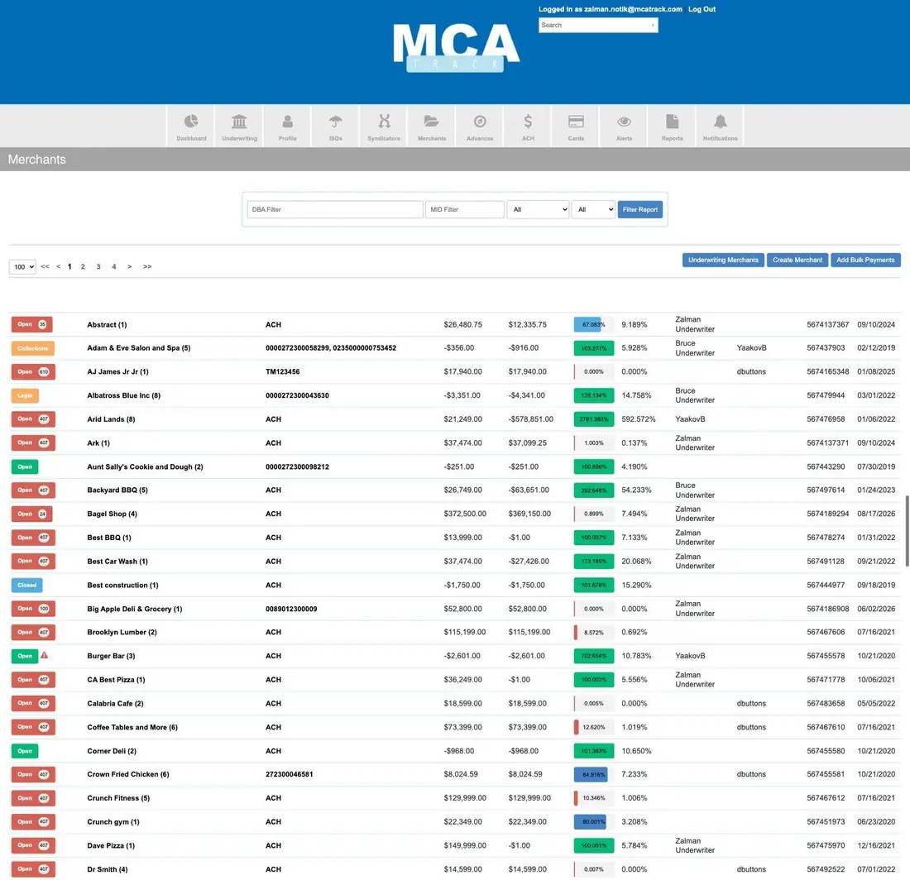This screenshot has height=880, width=910.
Task: Open merchant Arid Lands (8)
Action: [x=111, y=418]
